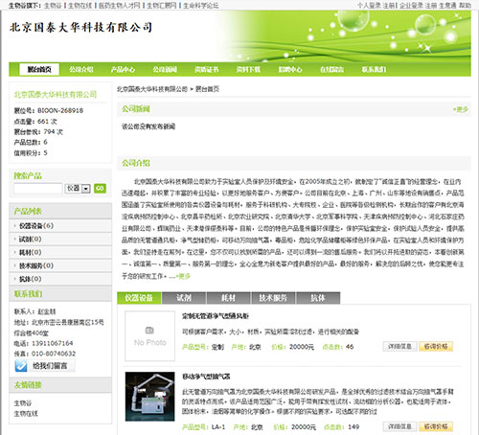Switch to the 耗材 product tab
The width and height of the screenshot is (479, 435).
coord(229,298)
